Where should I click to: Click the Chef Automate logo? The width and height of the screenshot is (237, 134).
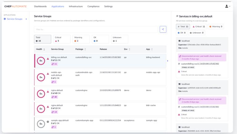tap(15, 6)
